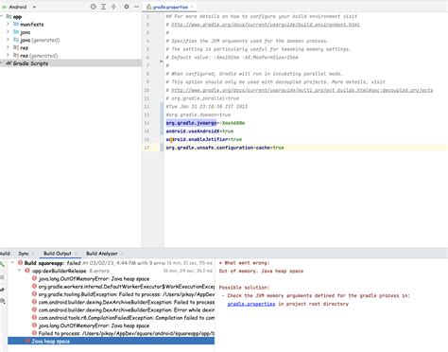
Task: Expand the manifests folder
Action: click(8, 24)
